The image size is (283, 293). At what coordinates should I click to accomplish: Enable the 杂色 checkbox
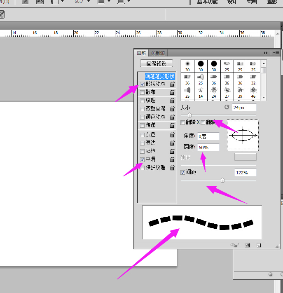click(x=143, y=135)
